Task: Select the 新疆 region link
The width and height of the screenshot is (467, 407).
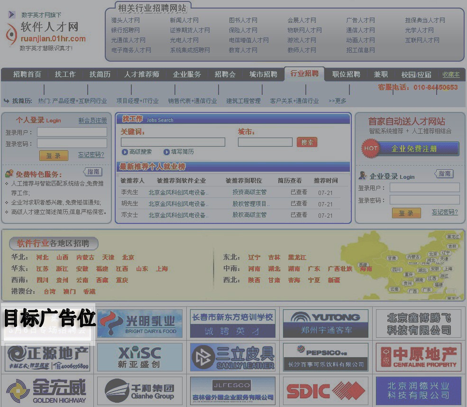Action: (x=334, y=280)
